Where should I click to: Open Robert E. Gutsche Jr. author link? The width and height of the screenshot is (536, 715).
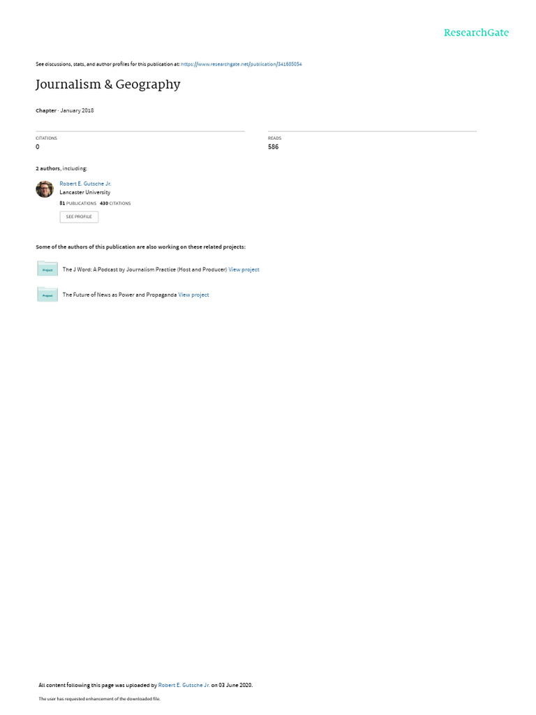[x=85, y=184]
